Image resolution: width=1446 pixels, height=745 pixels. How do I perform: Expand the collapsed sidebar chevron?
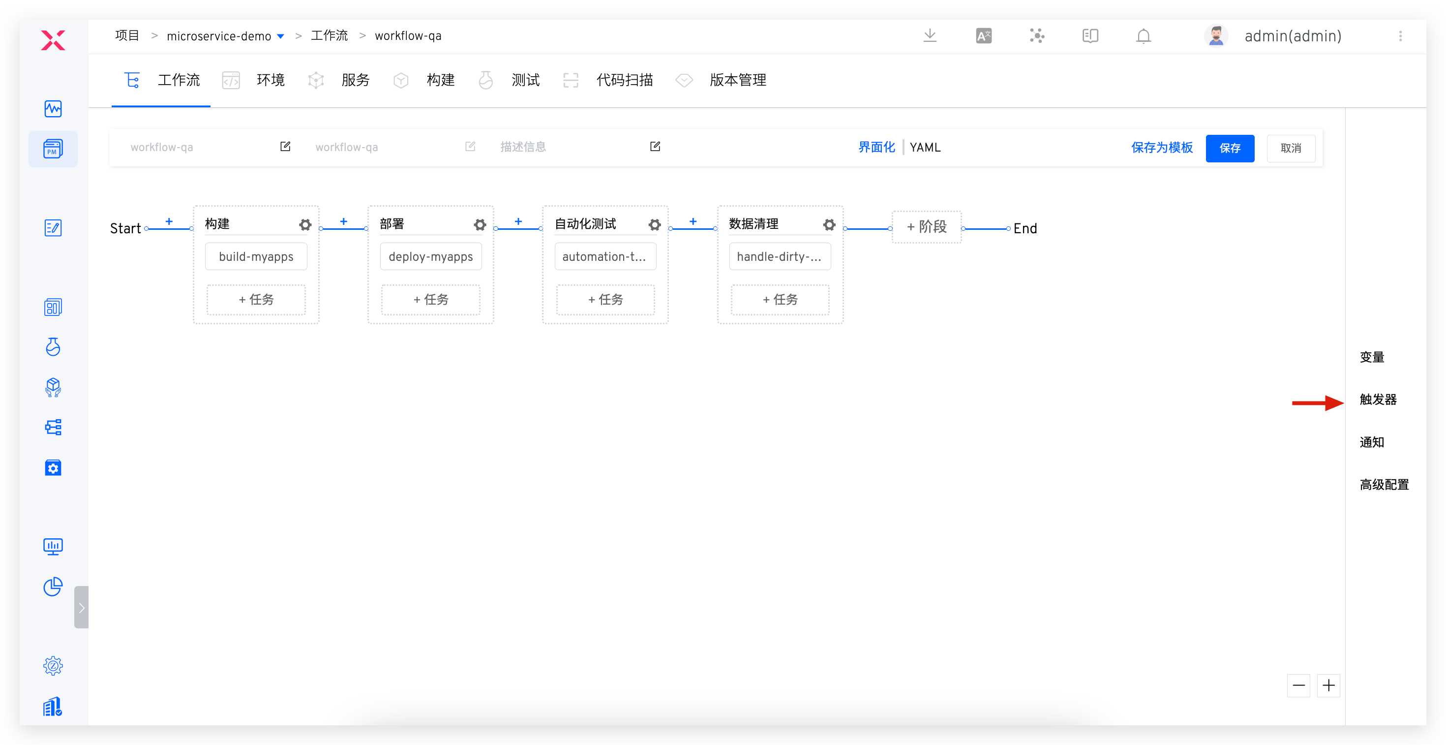coord(81,607)
